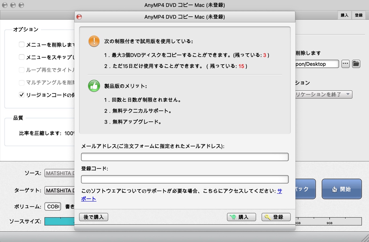Click the 登録 button with key icon
The width and height of the screenshot is (369, 242).
[276, 217]
